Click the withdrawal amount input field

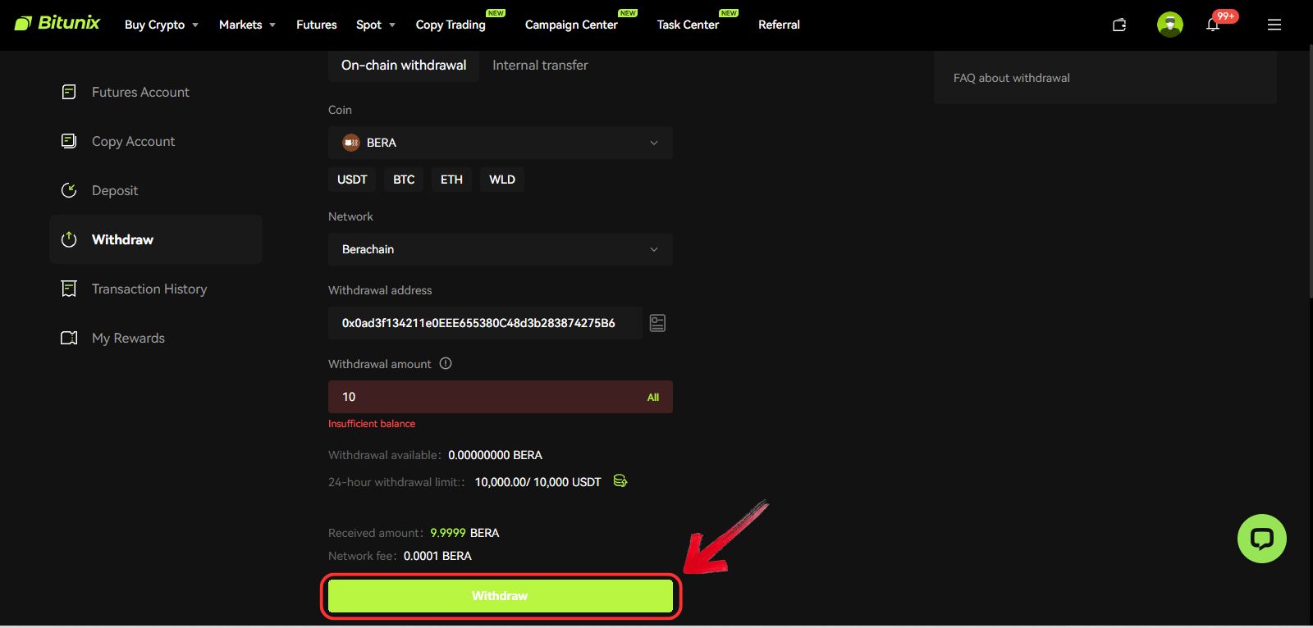point(501,397)
